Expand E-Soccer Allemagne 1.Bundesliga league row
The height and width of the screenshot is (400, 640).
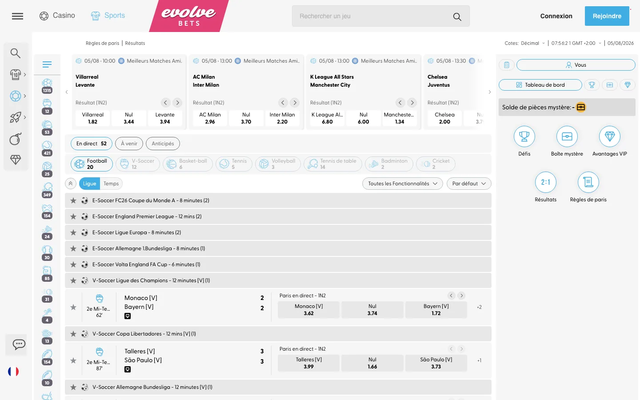click(278, 248)
